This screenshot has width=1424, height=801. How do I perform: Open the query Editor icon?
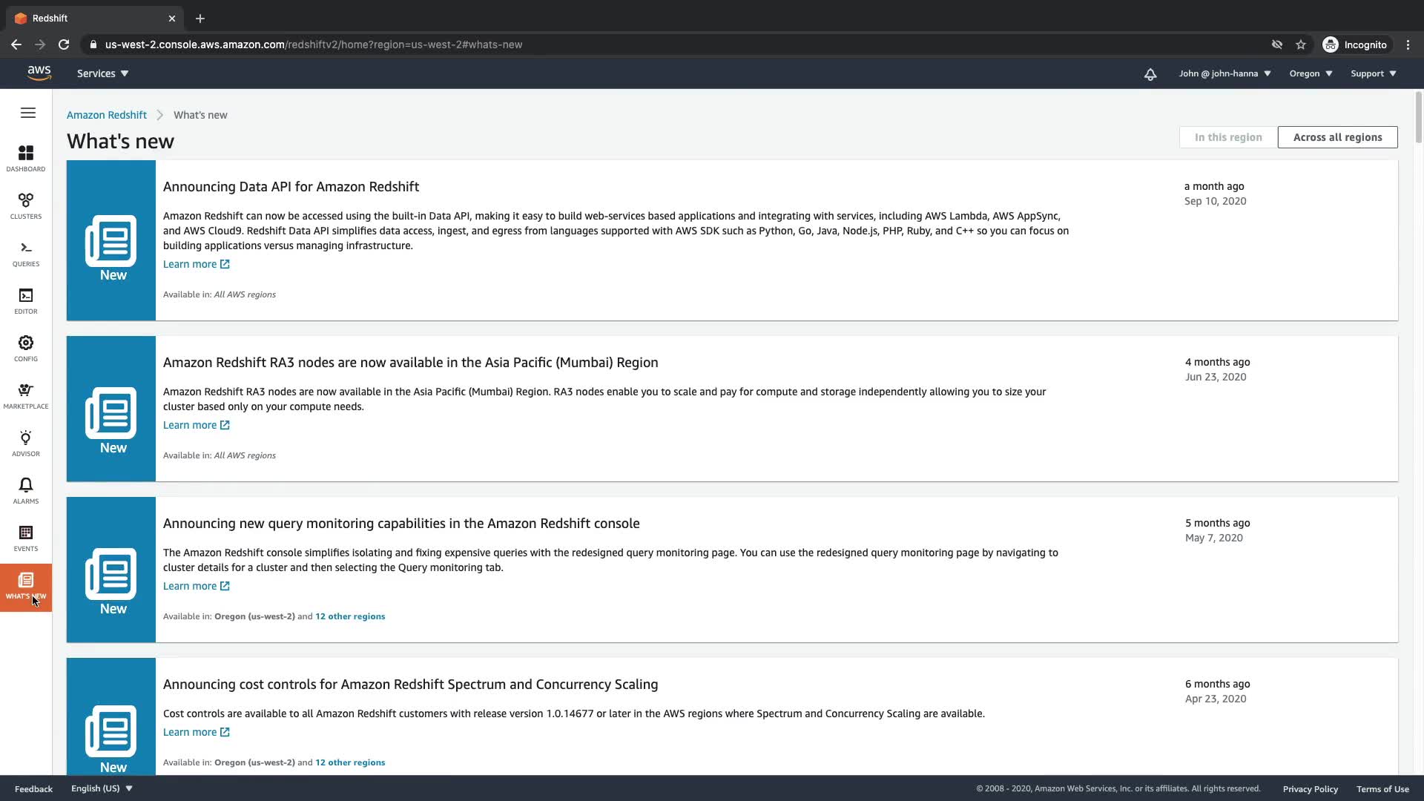[26, 300]
